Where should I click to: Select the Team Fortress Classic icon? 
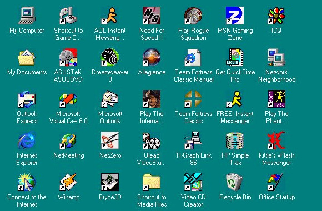pyautogui.click(x=193, y=99)
